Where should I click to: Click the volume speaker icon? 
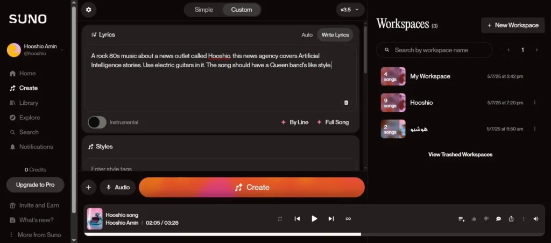535,219
